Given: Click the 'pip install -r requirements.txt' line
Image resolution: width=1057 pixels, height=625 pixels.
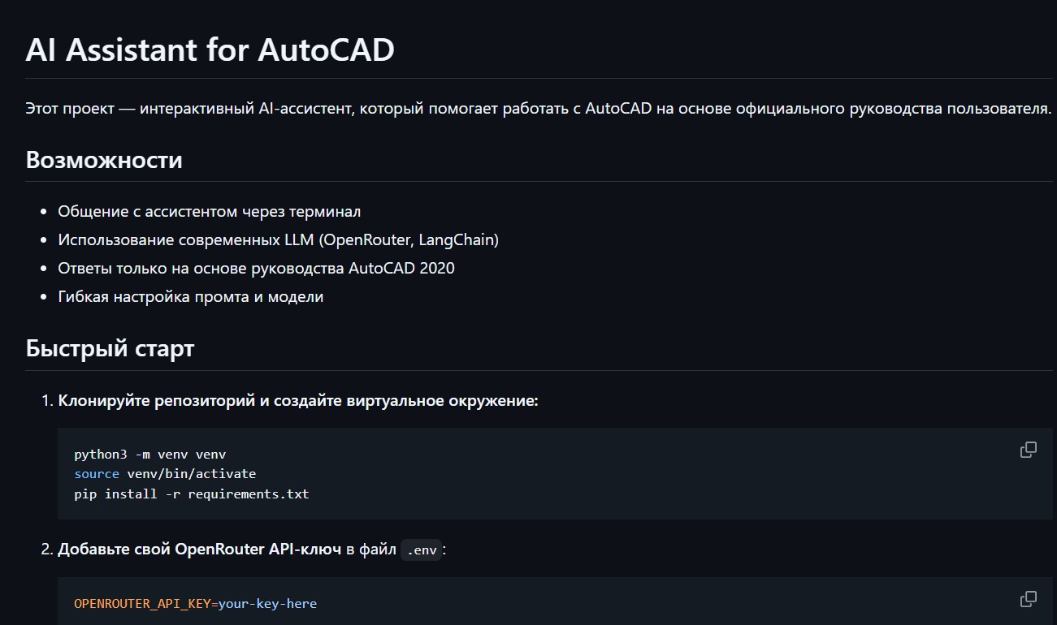Looking at the screenshot, I should pyautogui.click(x=191, y=494).
